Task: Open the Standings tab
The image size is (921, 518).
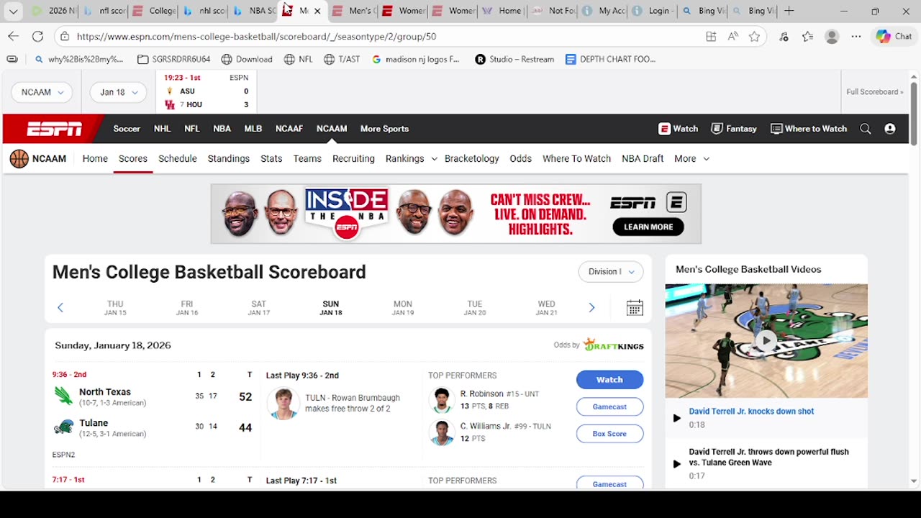Action: click(229, 159)
